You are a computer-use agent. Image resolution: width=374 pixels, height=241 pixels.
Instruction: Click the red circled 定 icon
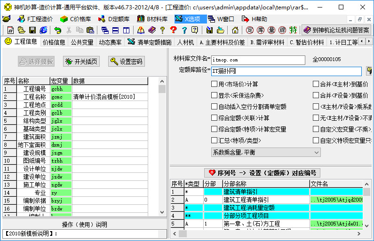[x=250, y=30]
